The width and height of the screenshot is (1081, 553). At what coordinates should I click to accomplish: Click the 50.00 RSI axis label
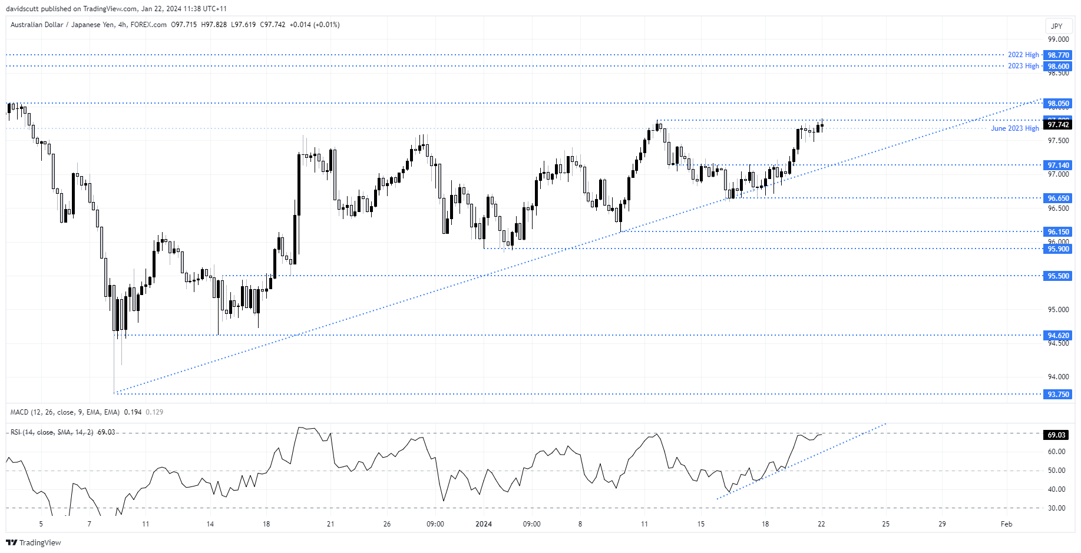click(1056, 471)
